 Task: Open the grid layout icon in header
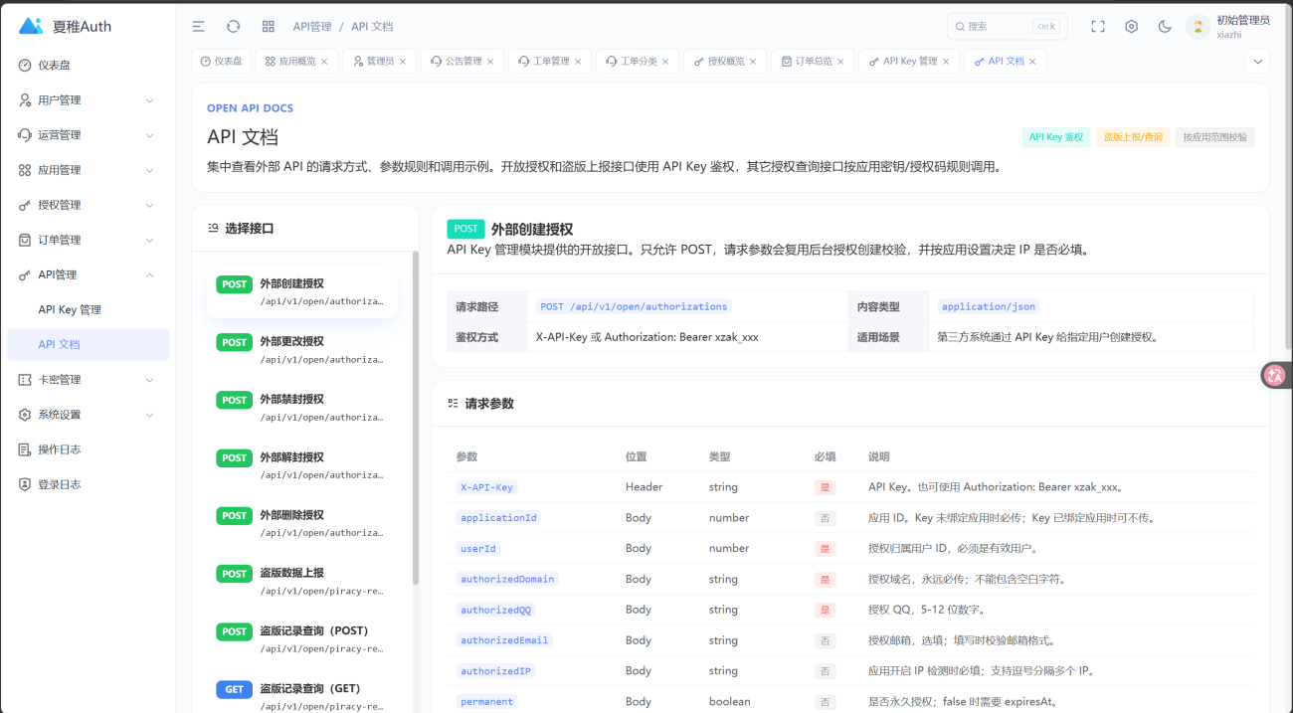(x=269, y=27)
